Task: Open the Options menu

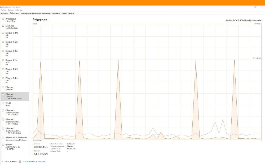Action: pyautogui.click(x=11, y=10)
